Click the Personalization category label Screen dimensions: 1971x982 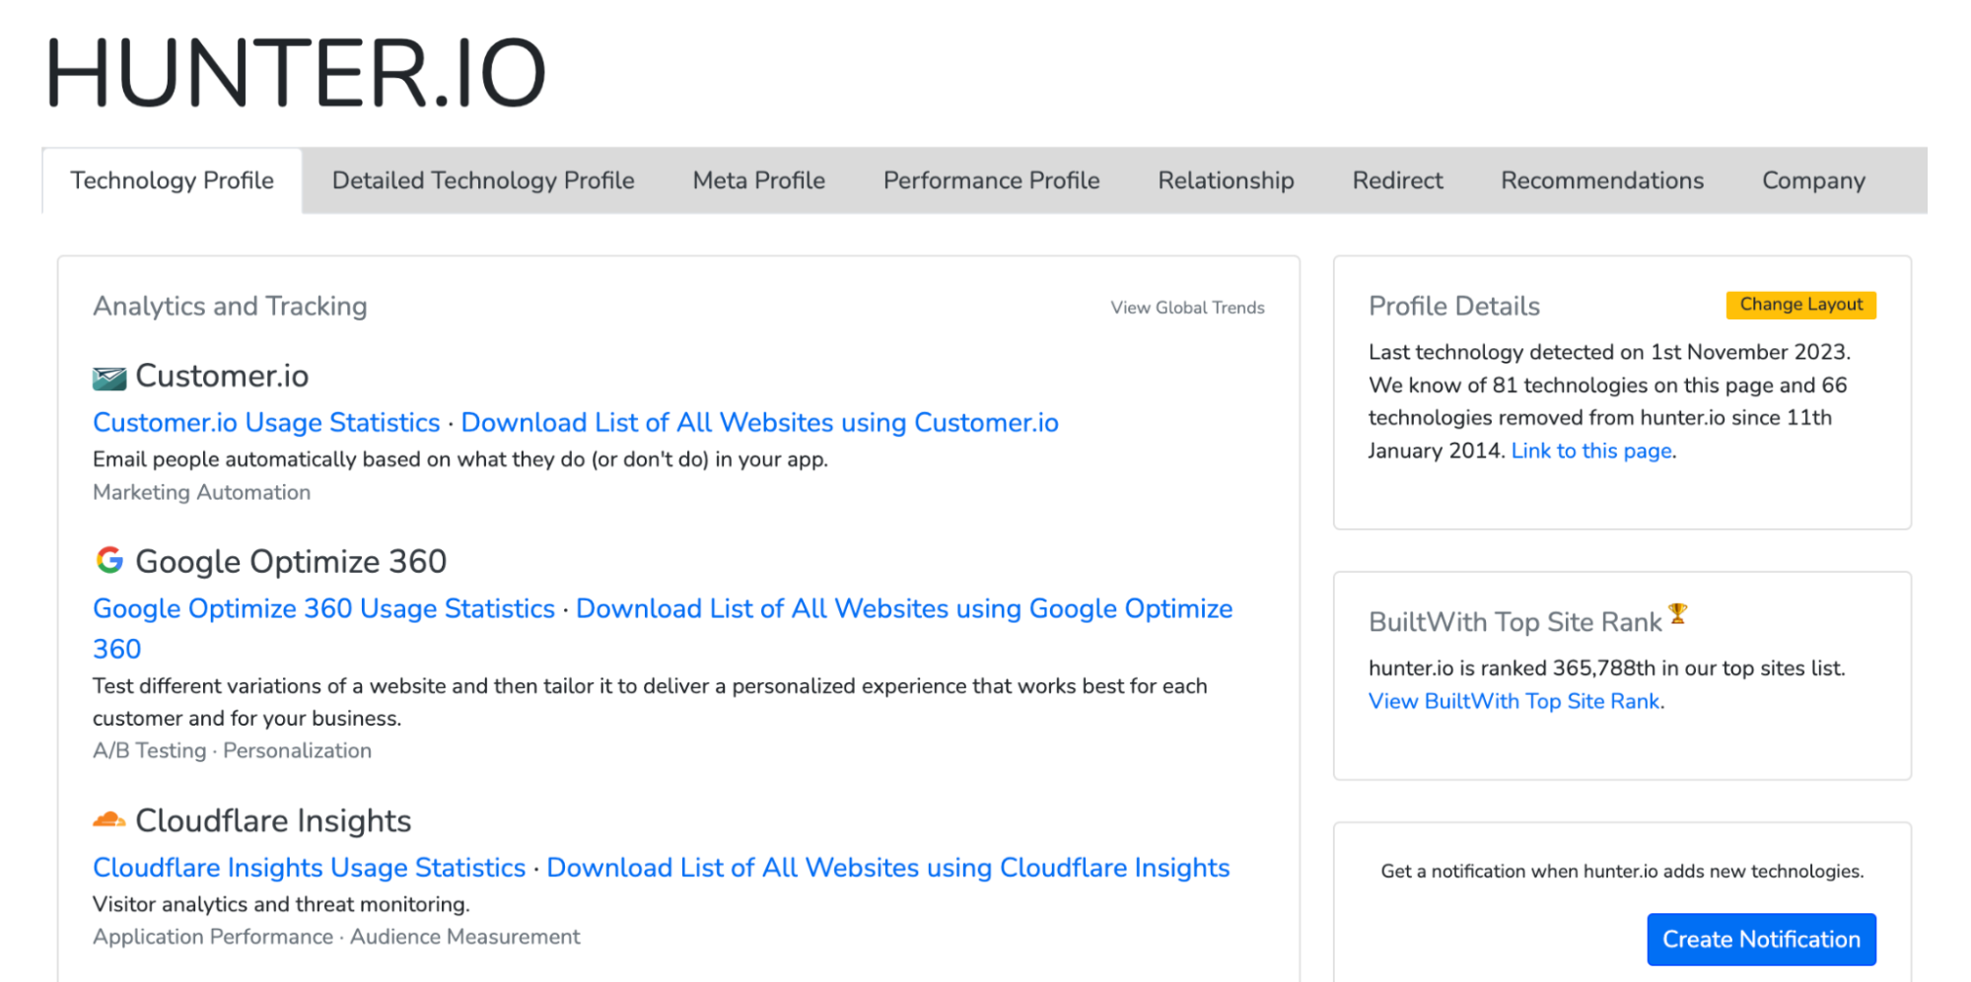[297, 750]
